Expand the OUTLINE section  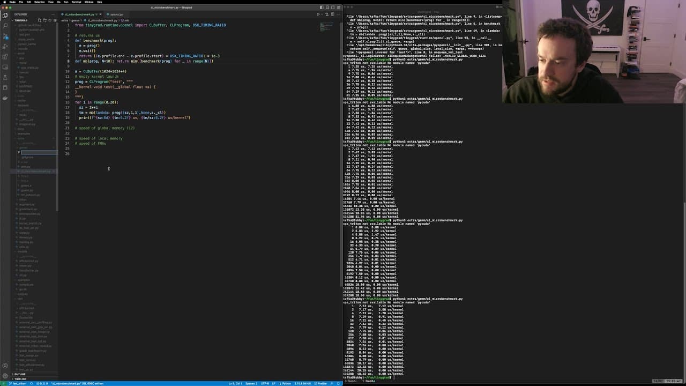pyautogui.click(x=20, y=374)
